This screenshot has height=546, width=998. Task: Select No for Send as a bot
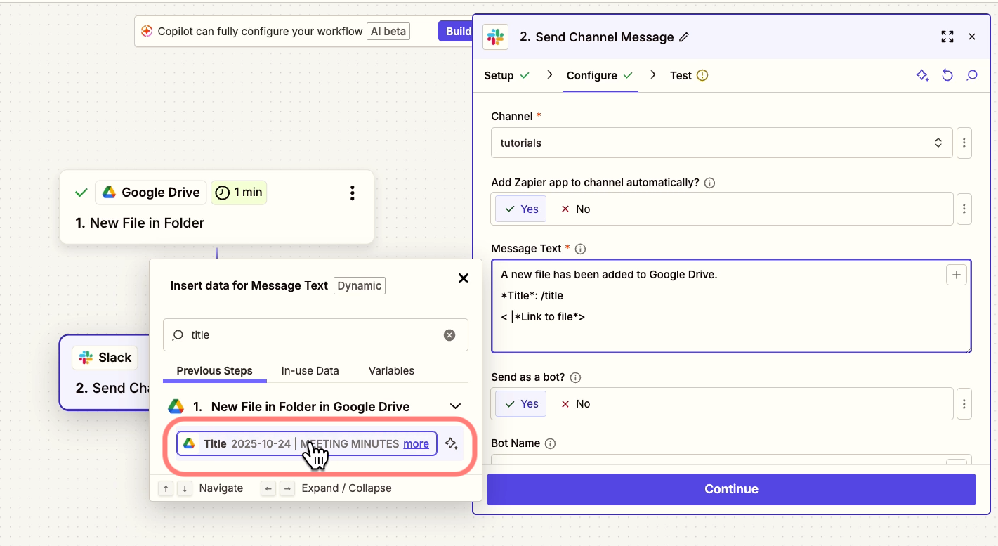pos(575,403)
